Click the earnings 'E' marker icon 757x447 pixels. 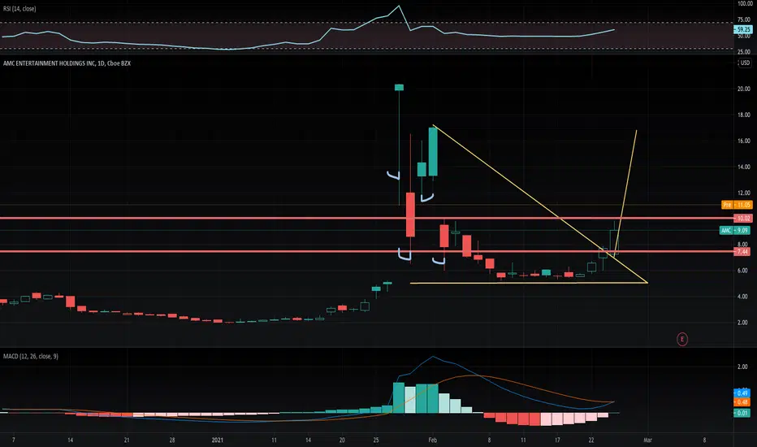click(681, 339)
